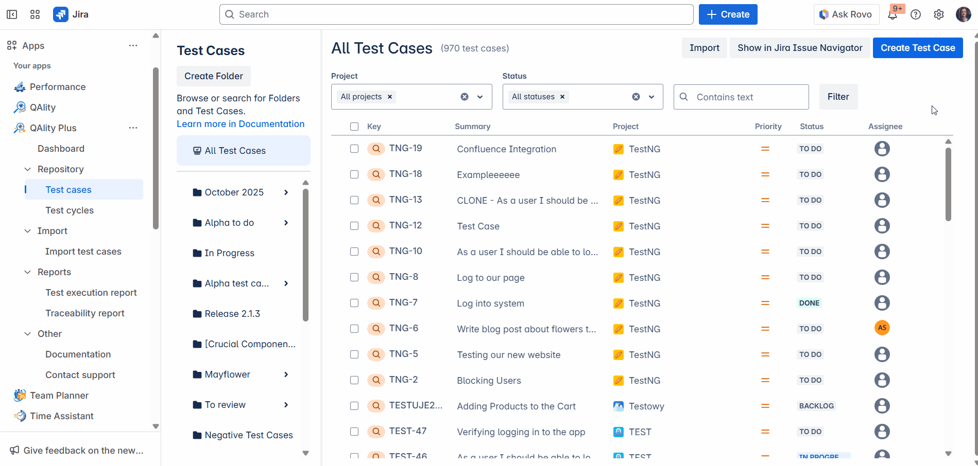
Task: Open Traceability report
Action: [85, 313]
